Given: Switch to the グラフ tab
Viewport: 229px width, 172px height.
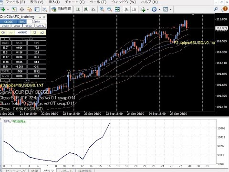Looking at the screenshot, I should pos(49,171).
